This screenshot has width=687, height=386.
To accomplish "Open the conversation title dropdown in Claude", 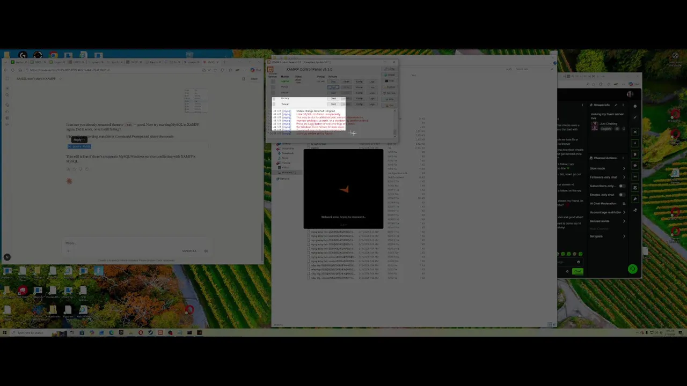I will pyautogui.click(x=60, y=79).
